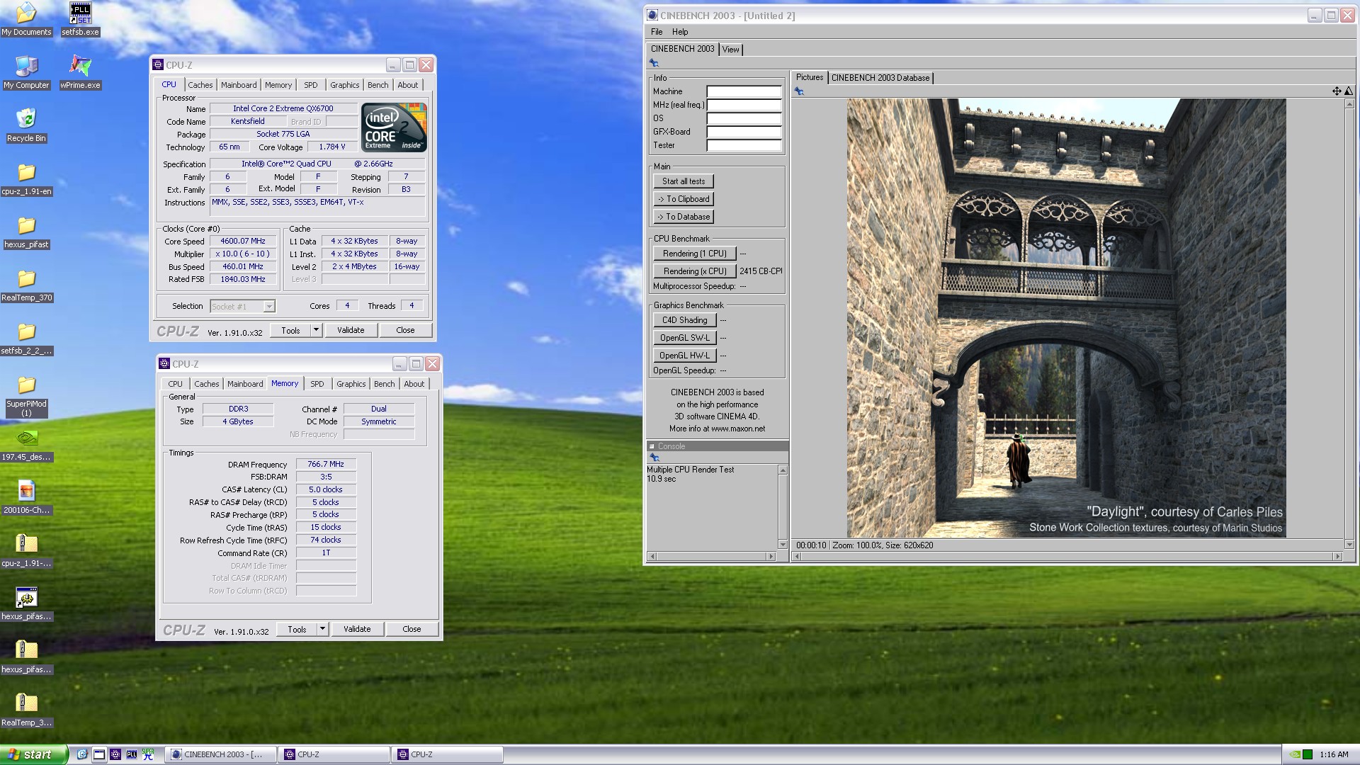Click the 1:16 AM clock
Image resolution: width=1360 pixels, height=765 pixels.
1334,754
